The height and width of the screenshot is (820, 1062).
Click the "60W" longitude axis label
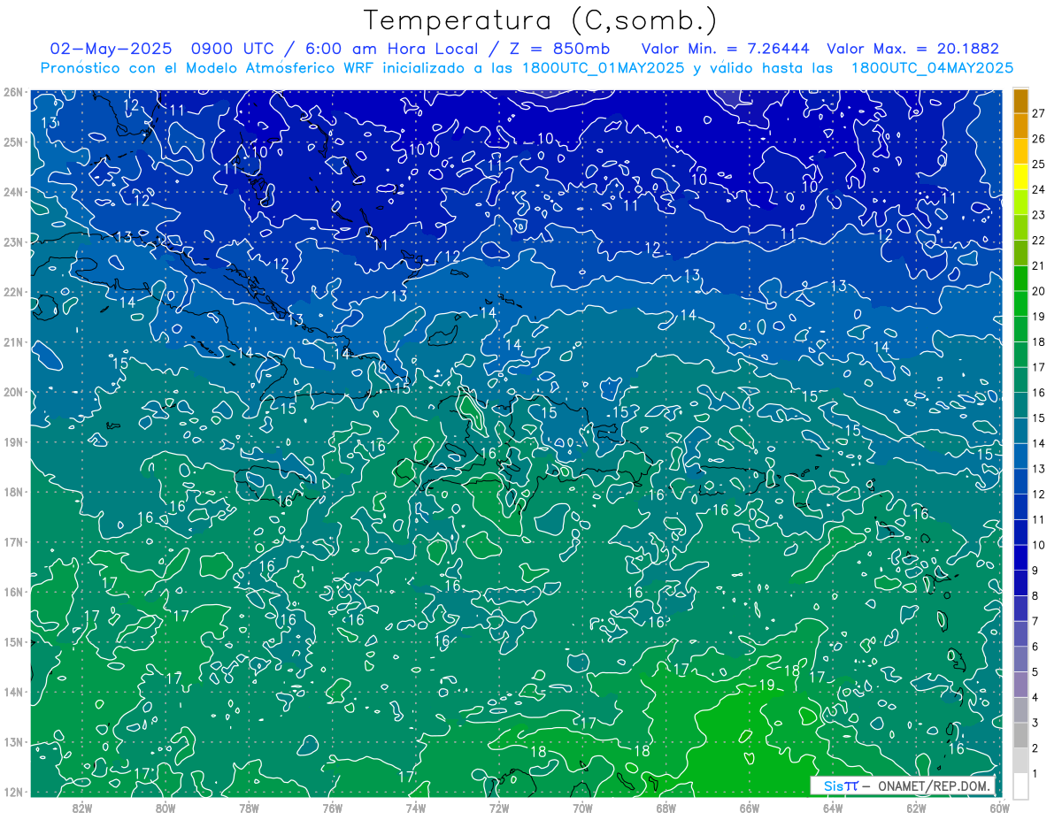[999, 807]
